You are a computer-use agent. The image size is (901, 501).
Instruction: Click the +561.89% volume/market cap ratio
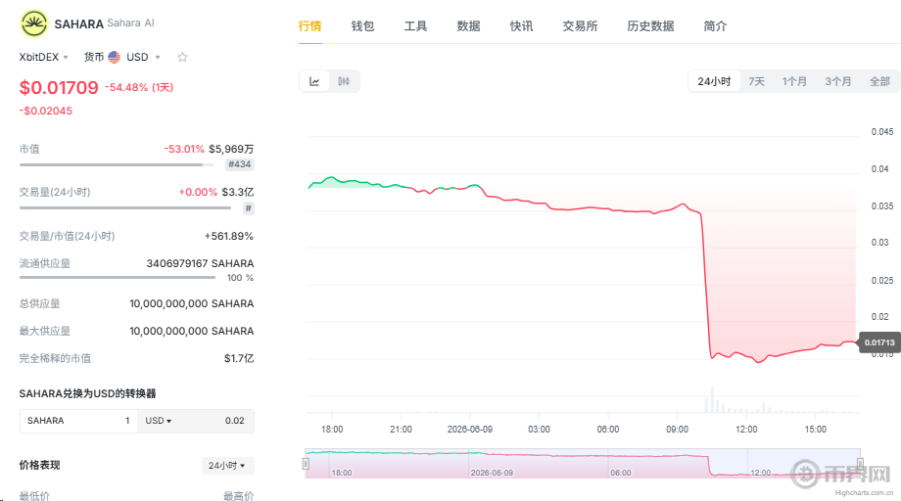[x=229, y=236]
